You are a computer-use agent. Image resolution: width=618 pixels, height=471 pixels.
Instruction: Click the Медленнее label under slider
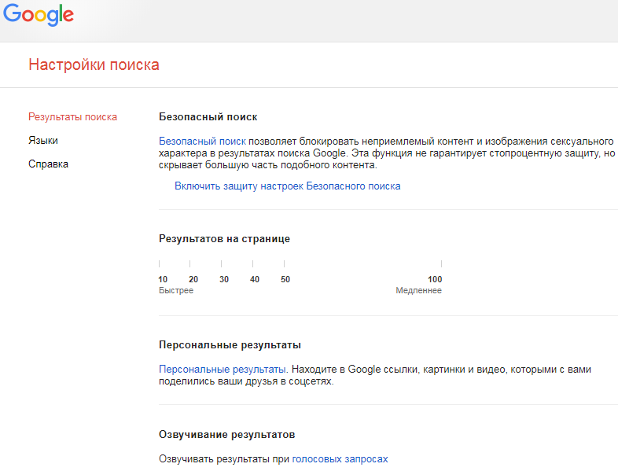tap(418, 290)
